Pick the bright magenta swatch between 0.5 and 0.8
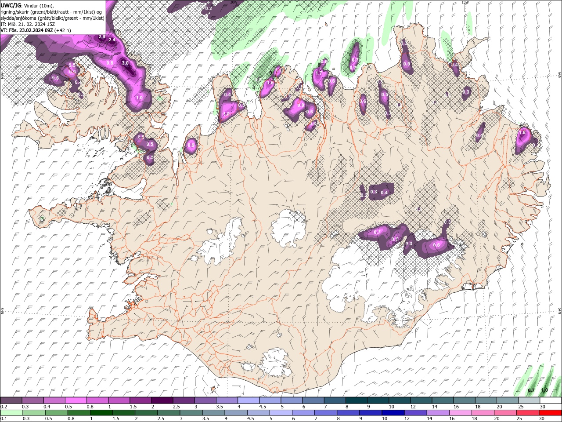562x422 pixels. (76, 400)
